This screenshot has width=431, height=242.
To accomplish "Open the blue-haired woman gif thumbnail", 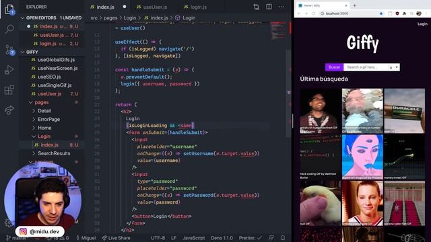I will click(362, 157).
